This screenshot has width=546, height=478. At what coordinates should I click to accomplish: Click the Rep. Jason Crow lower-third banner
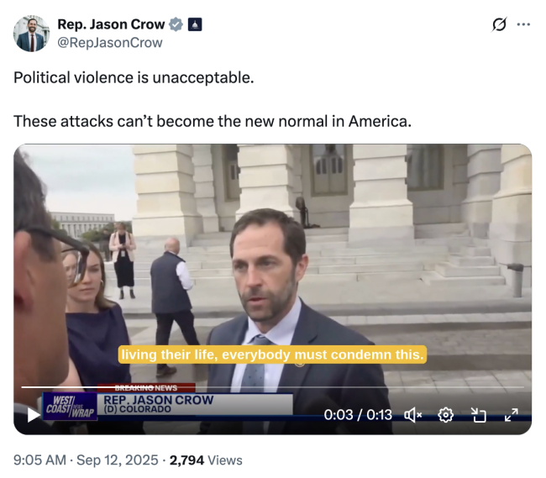click(195, 404)
